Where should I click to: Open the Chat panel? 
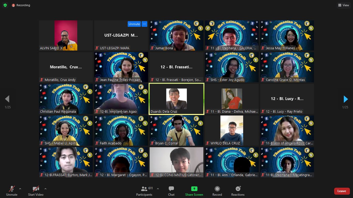(x=171, y=191)
